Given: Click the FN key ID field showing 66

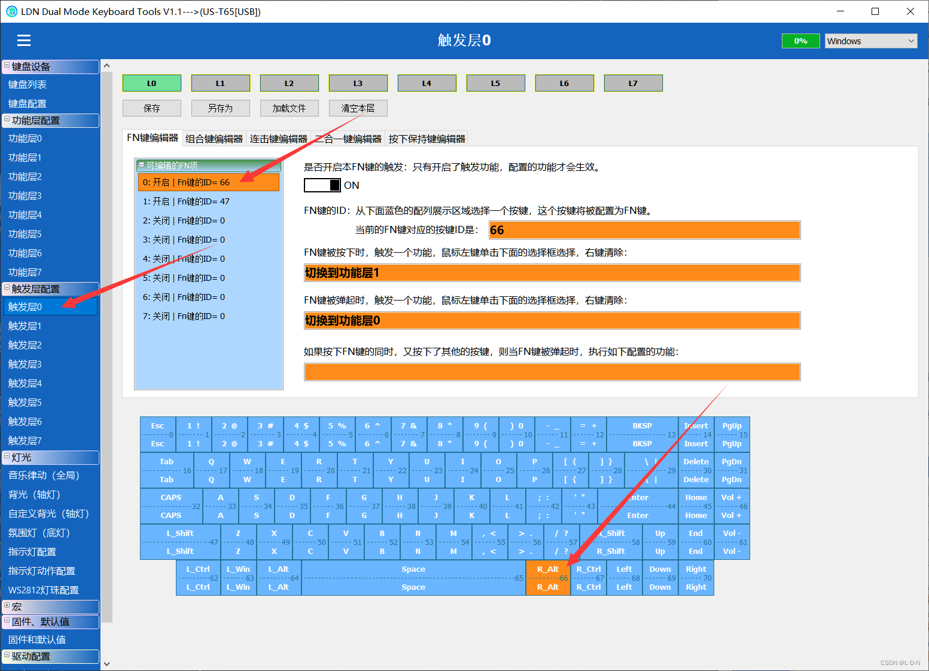Looking at the screenshot, I should (645, 230).
